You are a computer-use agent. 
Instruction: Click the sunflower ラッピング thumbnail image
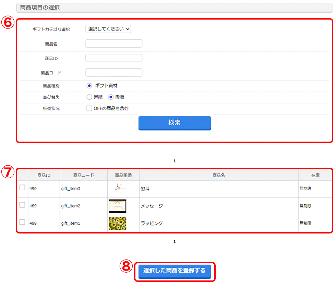click(117, 223)
